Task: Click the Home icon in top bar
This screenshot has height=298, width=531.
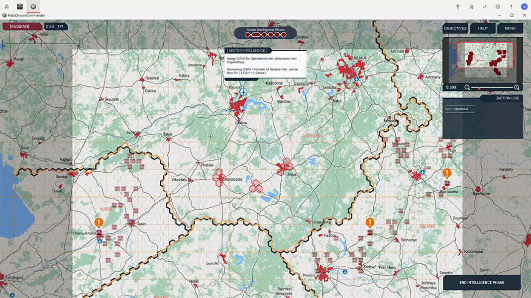Action: [x=6, y=6]
